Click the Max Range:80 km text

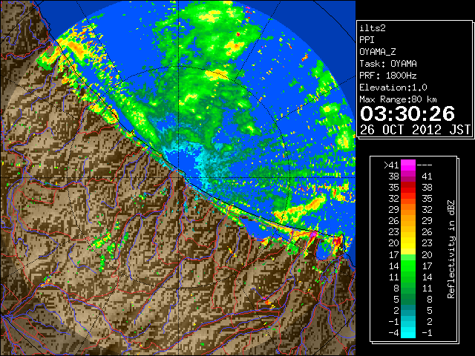coord(398,99)
